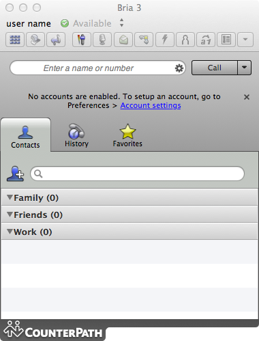Open presence status stepper next to Available
The width and height of the screenshot is (259, 341).
(122, 23)
